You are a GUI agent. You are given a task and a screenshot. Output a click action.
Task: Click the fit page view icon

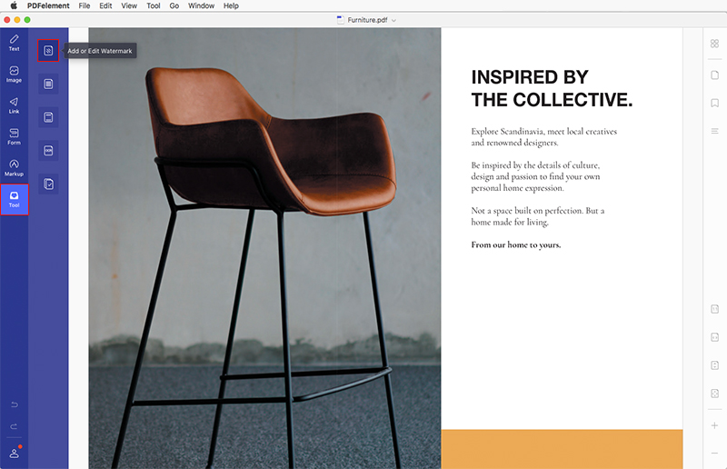(x=714, y=394)
